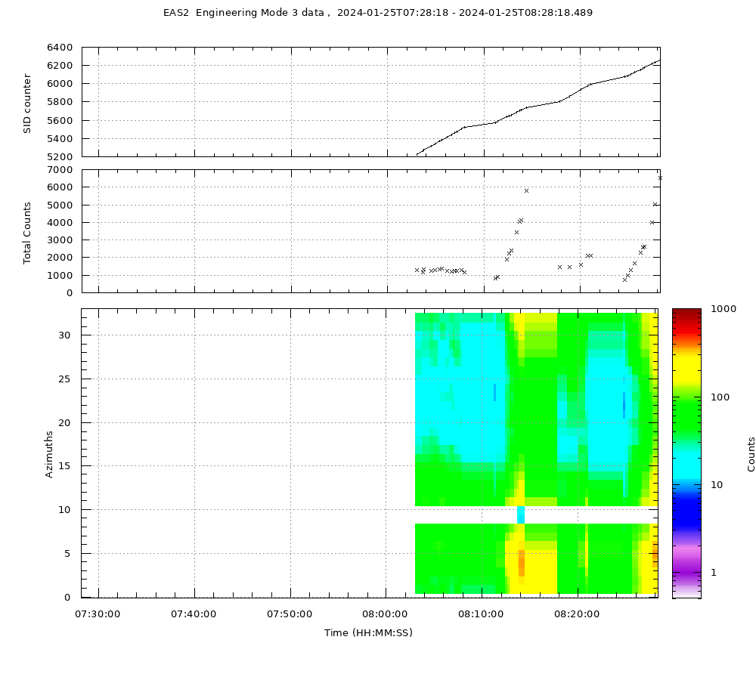Click the 'Total Counts' y-axis label
Viewport: 756px width, 680px height.
(27, 233)
